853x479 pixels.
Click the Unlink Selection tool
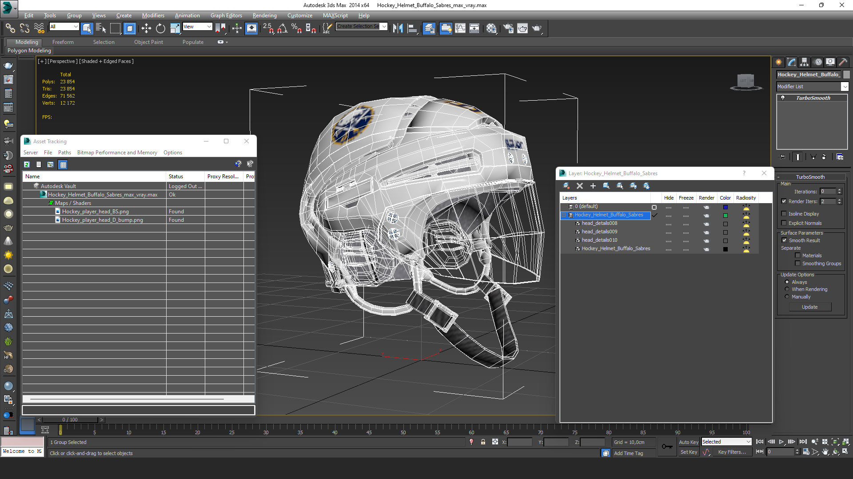[x=24, y=28]
